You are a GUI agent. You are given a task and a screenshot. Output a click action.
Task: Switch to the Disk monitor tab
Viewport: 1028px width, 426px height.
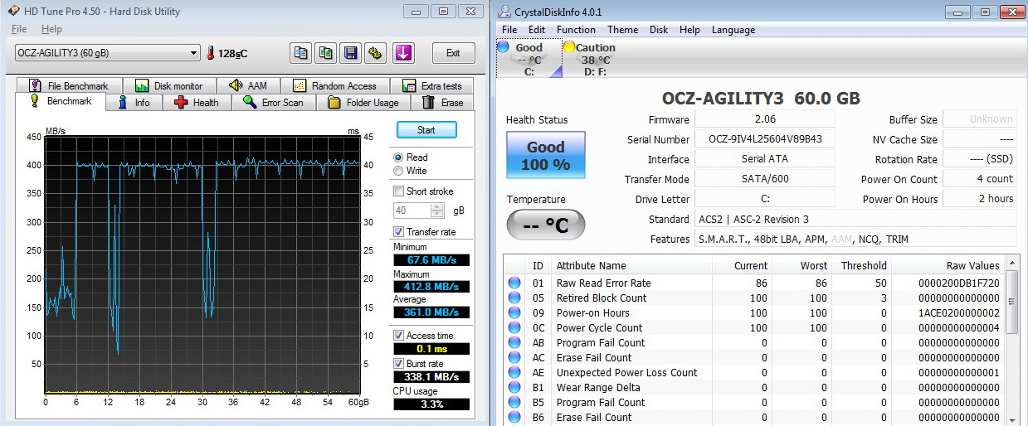169,85
